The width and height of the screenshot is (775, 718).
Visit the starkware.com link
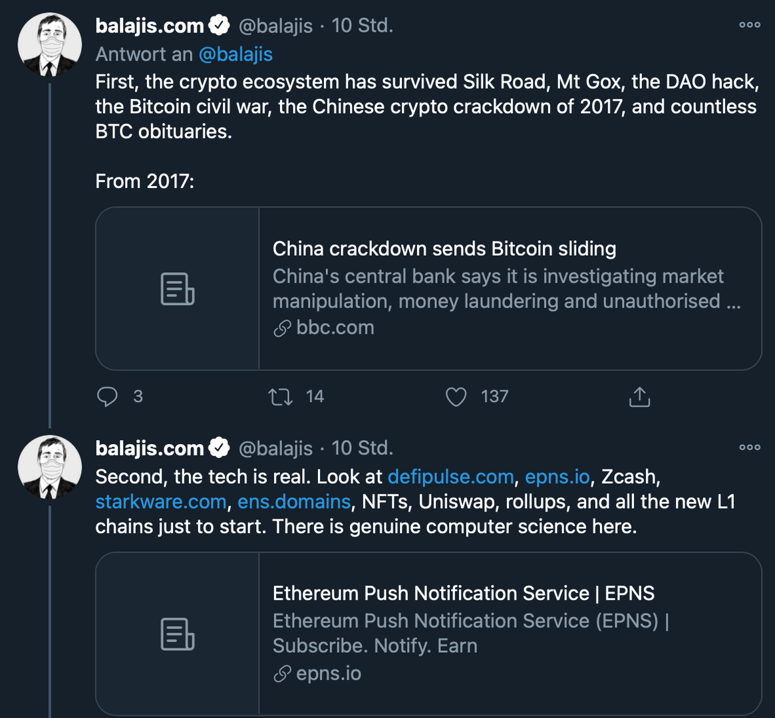coord(160,501)
